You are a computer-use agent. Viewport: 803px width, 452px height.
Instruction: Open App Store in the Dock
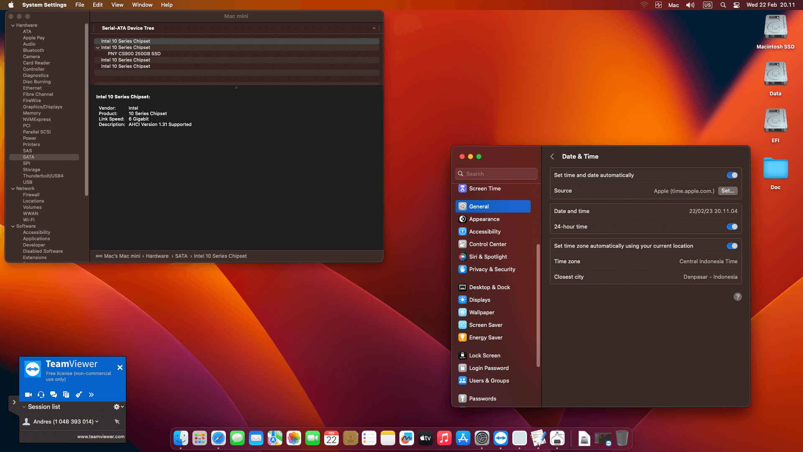click(x=463, y=438)
